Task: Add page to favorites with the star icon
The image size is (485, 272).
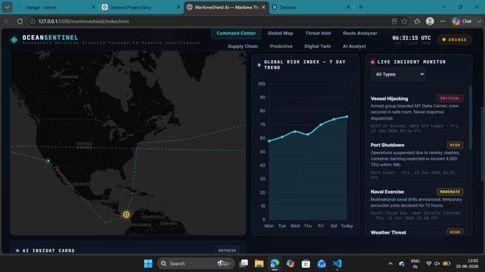Action: [404, 21]
